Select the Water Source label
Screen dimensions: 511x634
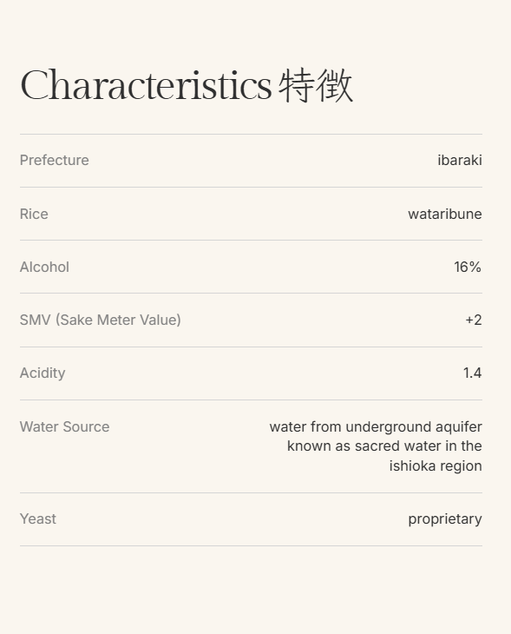coord(64,426)
